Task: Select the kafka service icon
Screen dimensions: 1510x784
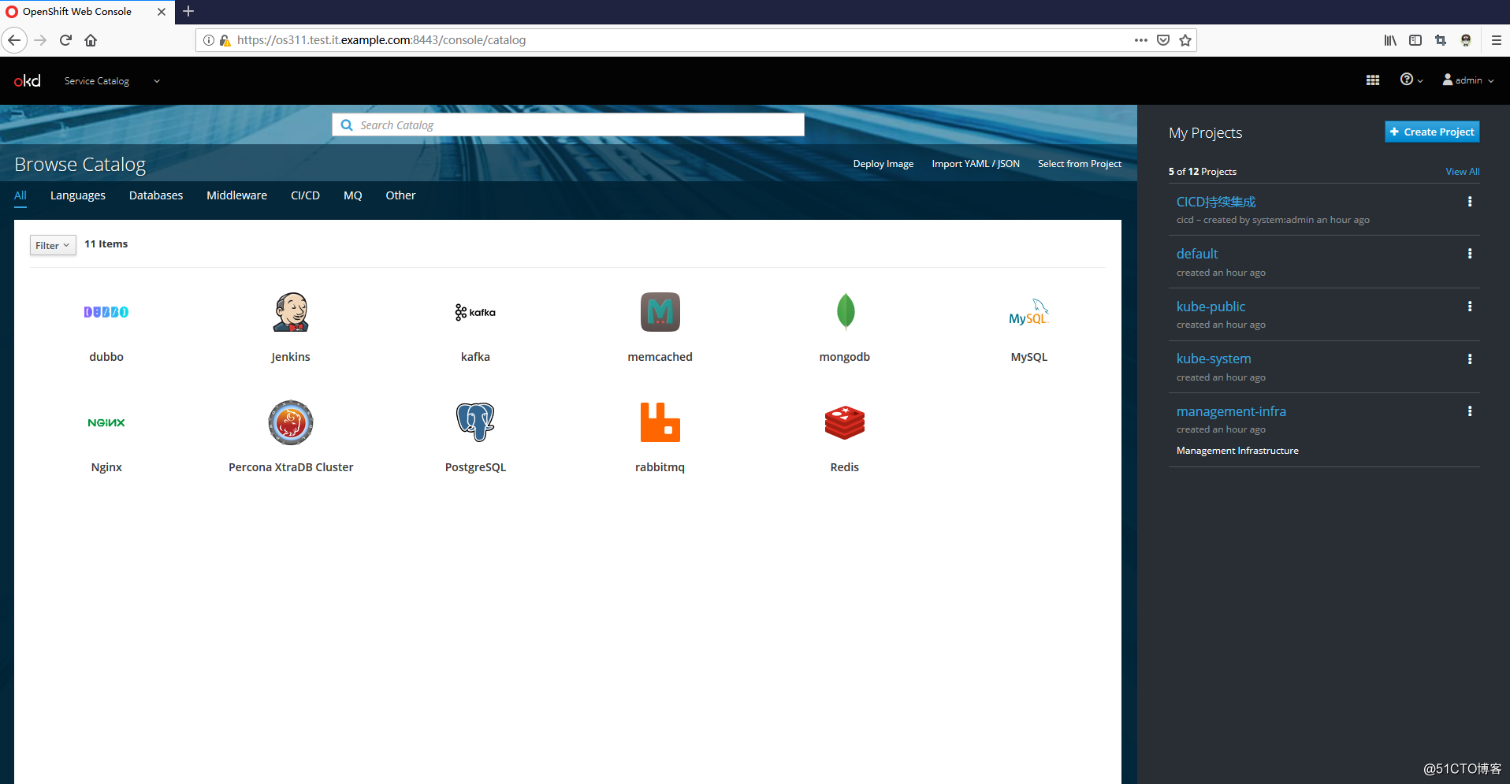Action: click(475, 312)
